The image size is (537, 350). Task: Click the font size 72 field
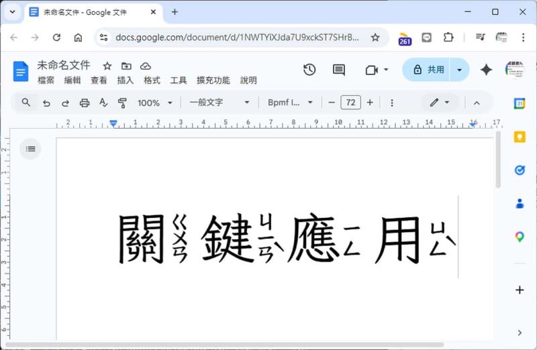[350, 103]
